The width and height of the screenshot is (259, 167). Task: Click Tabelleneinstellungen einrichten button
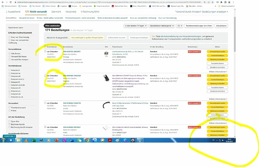click(x=199, y=26)
